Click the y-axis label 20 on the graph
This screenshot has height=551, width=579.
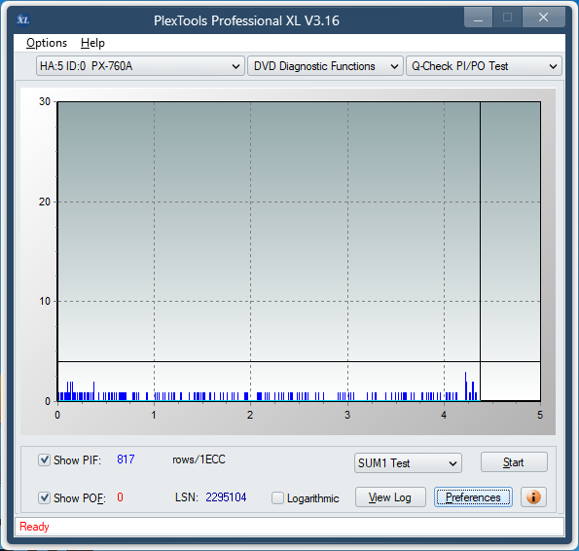(x=45, y=202)
